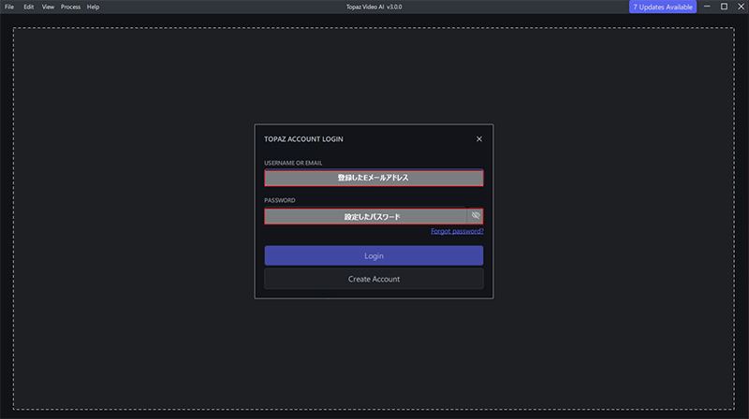Follow the Forgot password? link
Screen dimensions: 749x419
[x=457, y=231]
